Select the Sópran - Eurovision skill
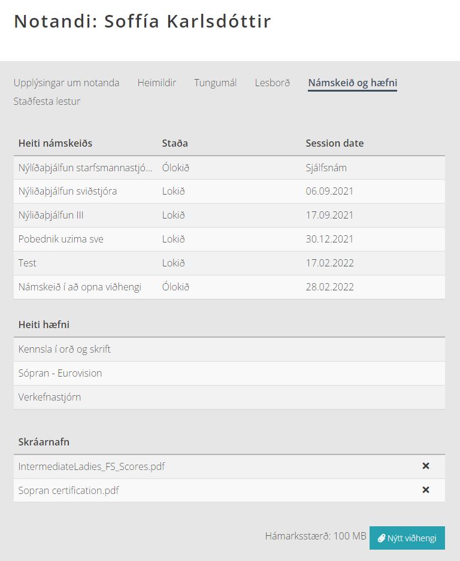 pyautogui.click(x=60, y=373)
